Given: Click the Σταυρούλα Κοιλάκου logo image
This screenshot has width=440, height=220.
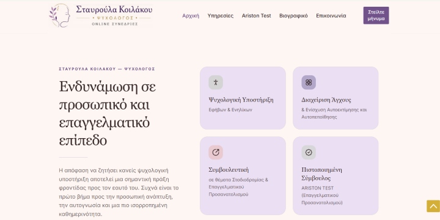Looking at the screenshot, I should [x=100, y=15].
